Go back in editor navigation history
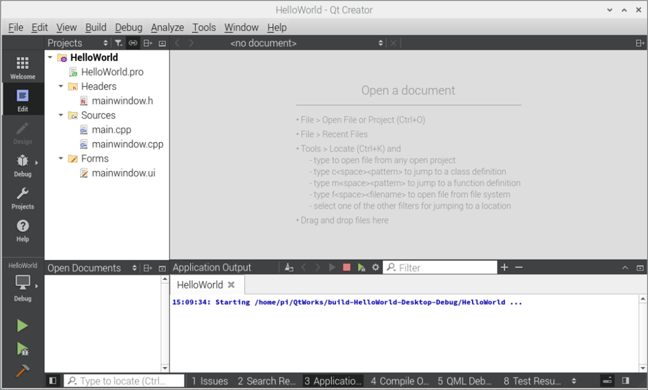Image resolution: width=648 pixels, height=390 pixels. click(178, 43)
